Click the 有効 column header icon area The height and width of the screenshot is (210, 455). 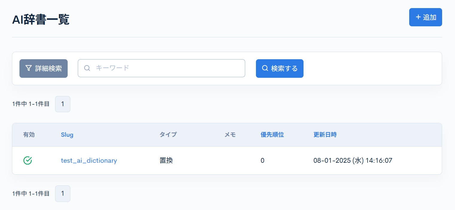29,135
